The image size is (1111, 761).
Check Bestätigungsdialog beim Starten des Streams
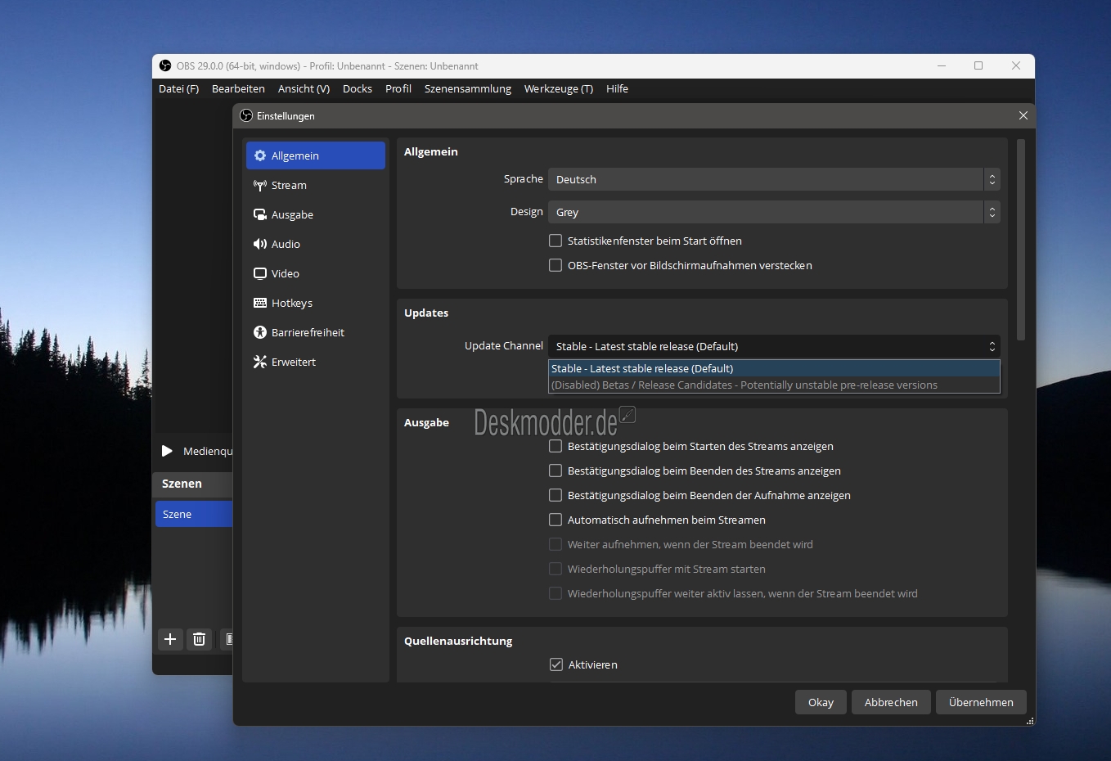click(x=555, y=446)
